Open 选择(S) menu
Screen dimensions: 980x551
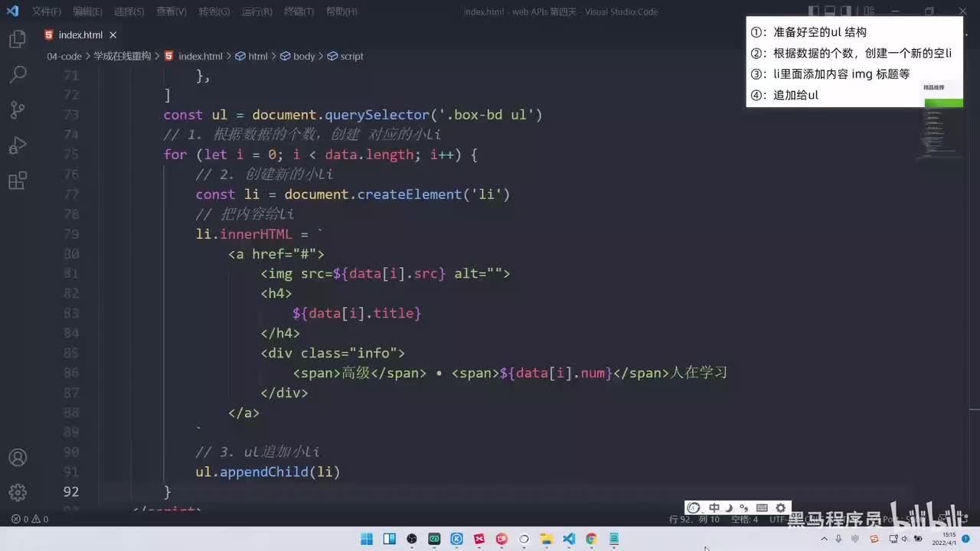(129, 11)
